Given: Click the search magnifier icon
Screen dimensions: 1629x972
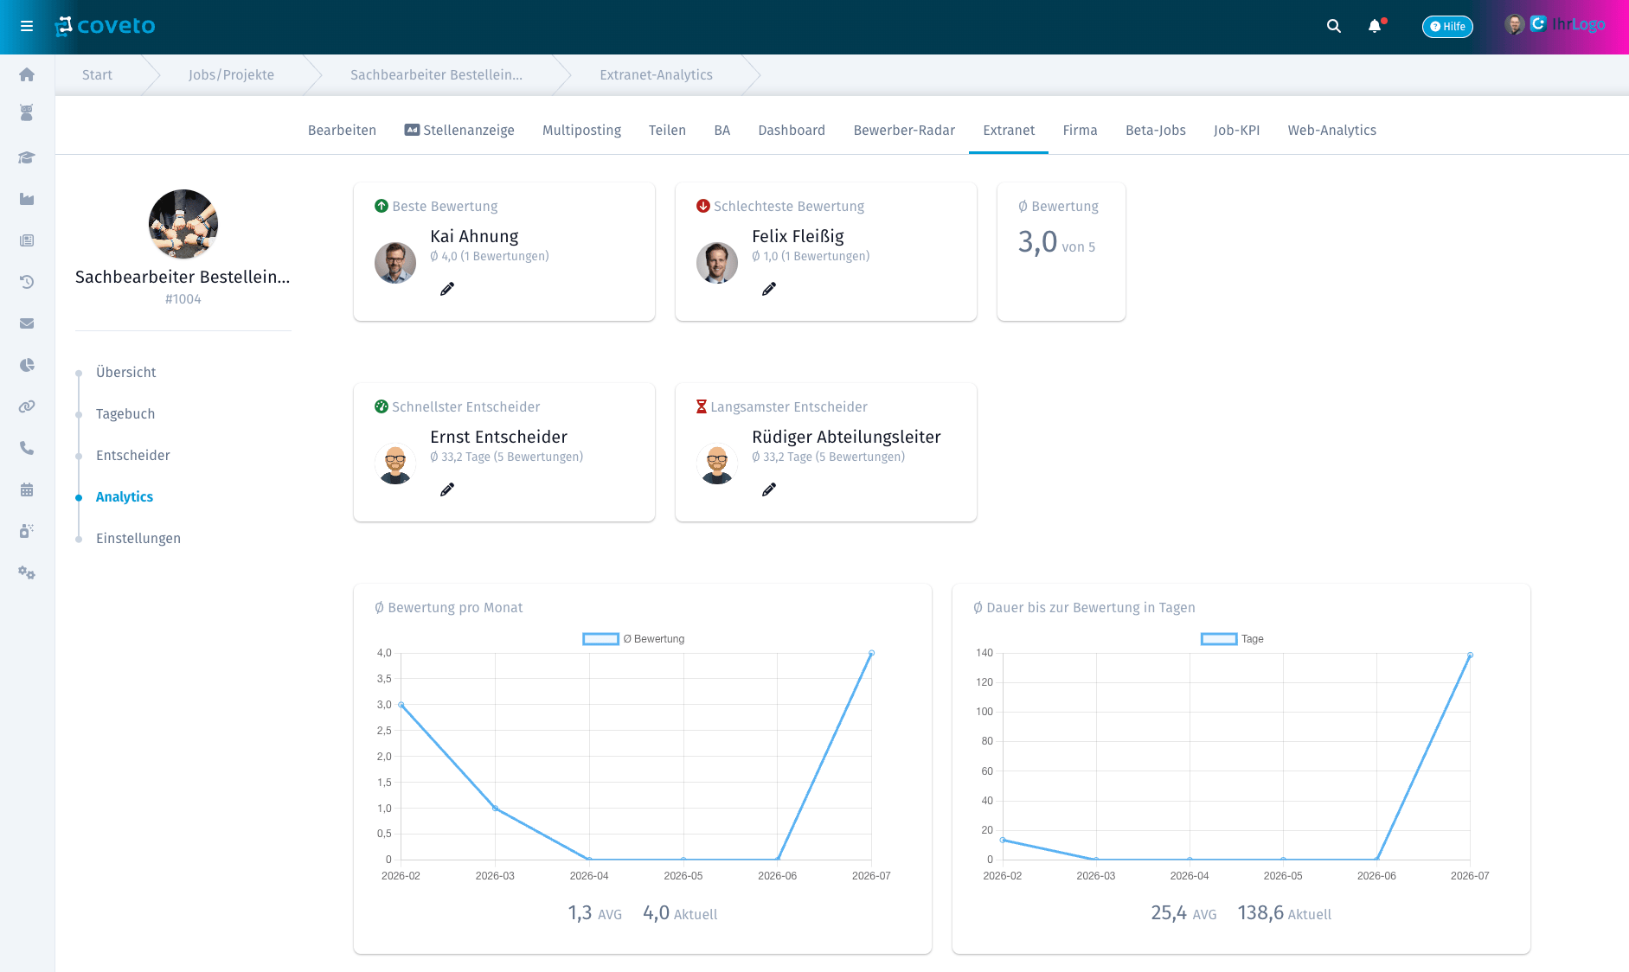Looking at the screenshot, I should coord(1334,26).
